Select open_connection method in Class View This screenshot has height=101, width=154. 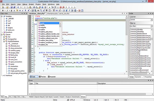tap(16, 62)
